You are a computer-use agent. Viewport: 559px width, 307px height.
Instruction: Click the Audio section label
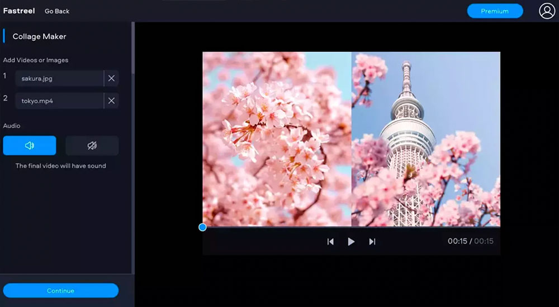[11, 126]
